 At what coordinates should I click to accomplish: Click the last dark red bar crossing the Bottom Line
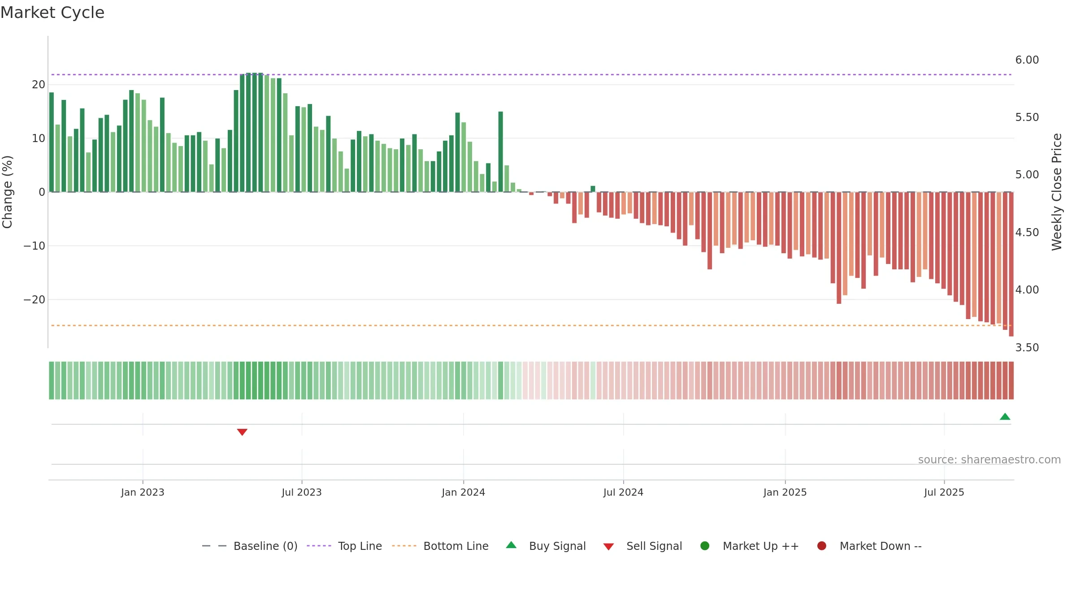1011,264
